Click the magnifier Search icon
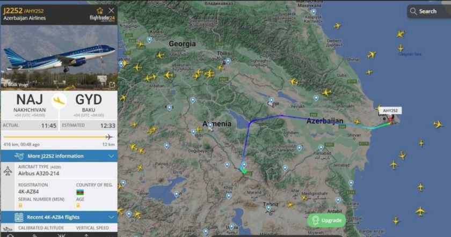The height and width of the screenshot is (237, 451). click(413, 11)
